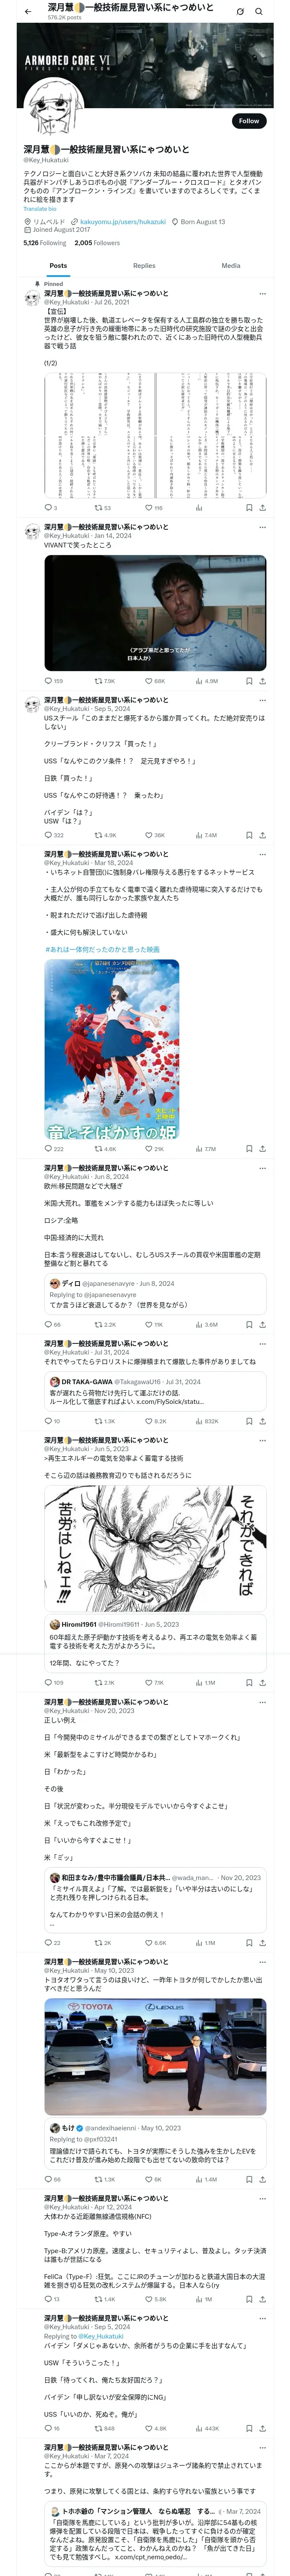Image resolution: width=290 pixels, height=2576 pixels.
Task: Bookmark the VIVANT post
Action: (x=248, y=681)
